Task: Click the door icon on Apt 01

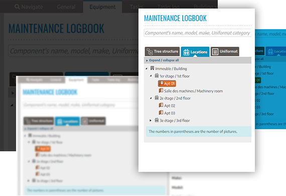Action: tap(161, 83)
